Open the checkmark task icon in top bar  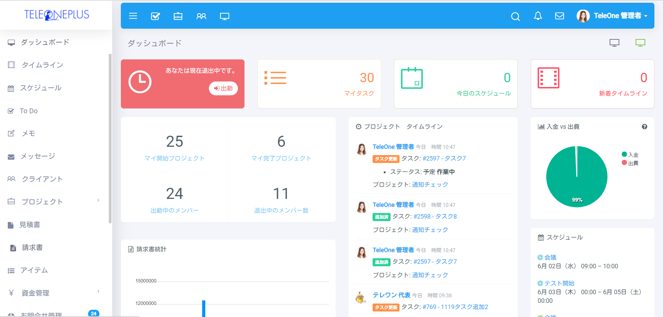tap(155, 16)
